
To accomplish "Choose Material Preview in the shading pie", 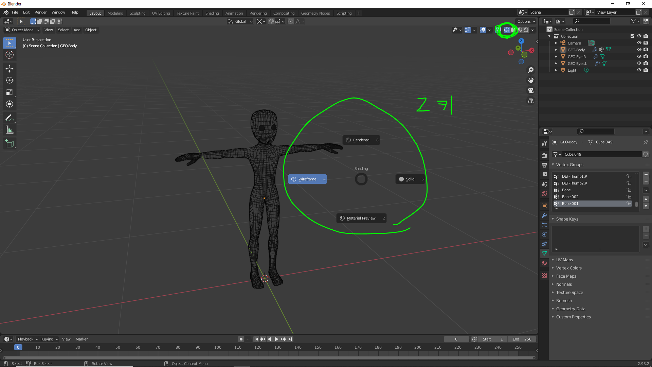I will point(361,218).
